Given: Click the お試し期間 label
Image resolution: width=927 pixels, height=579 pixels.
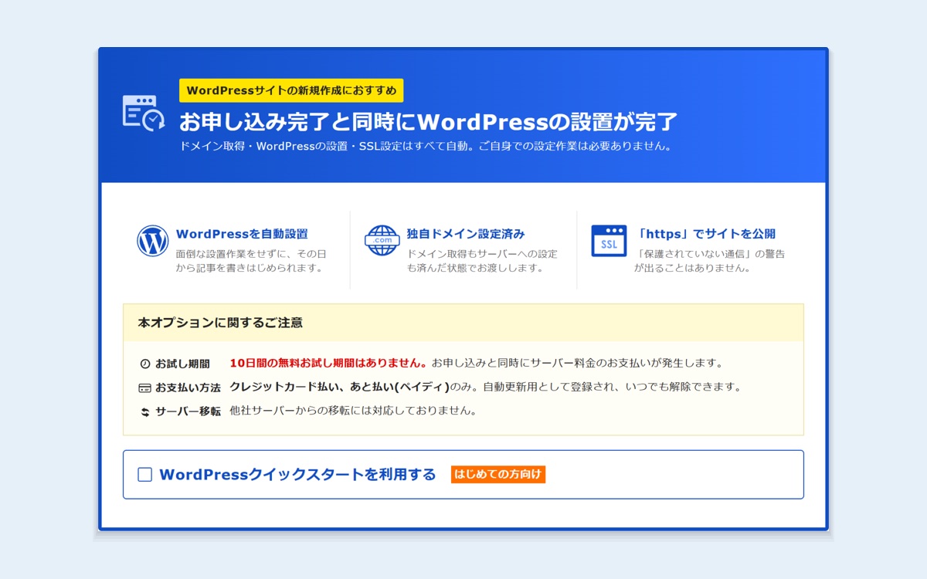Looking at the screenshot, I should click(182, 364).
